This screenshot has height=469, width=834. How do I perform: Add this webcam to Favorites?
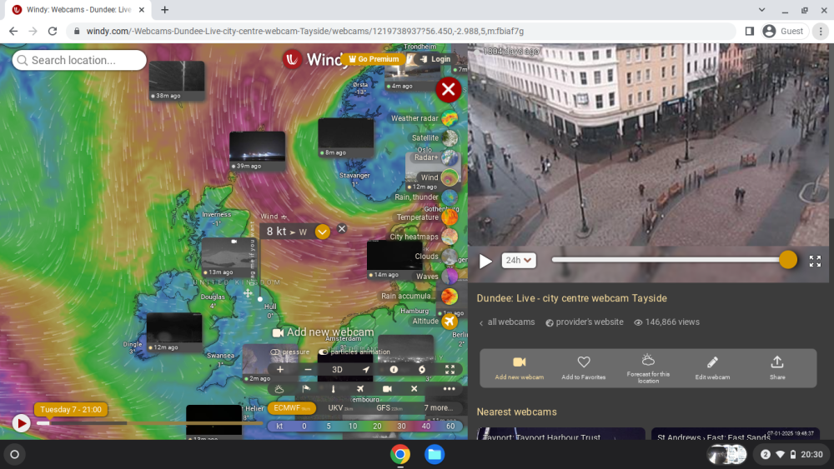click(584, 368)
